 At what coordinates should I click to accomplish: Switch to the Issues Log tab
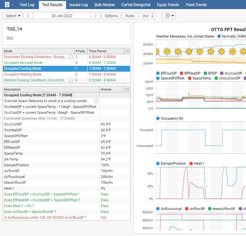coord(78,5)
